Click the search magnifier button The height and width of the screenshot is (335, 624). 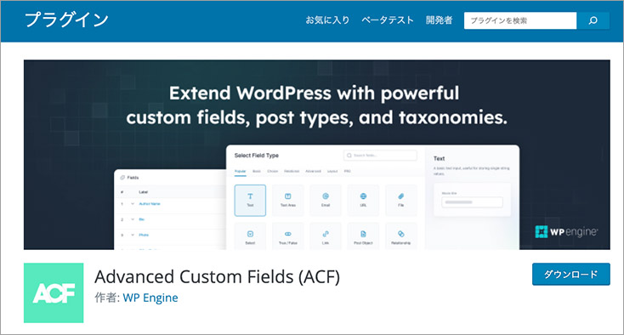[x=593, y=20]
